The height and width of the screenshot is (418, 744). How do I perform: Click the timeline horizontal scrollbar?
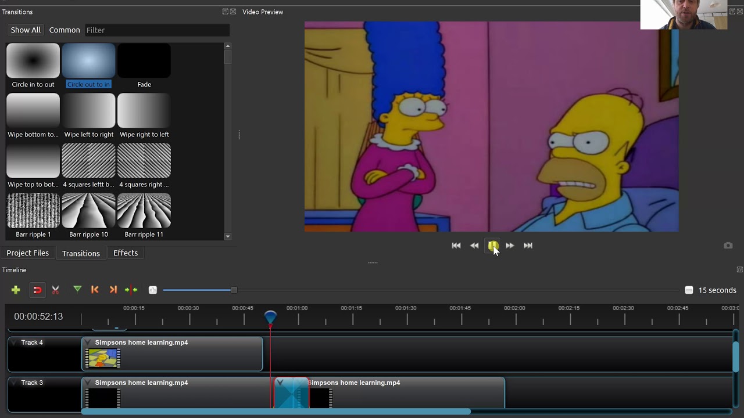[x=276, y=412]
